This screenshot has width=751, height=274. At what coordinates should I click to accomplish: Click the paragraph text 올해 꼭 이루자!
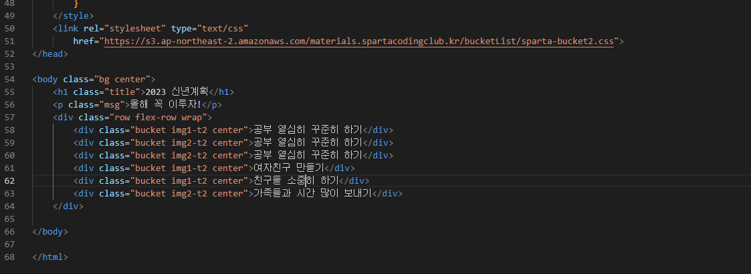coord(165,105)
